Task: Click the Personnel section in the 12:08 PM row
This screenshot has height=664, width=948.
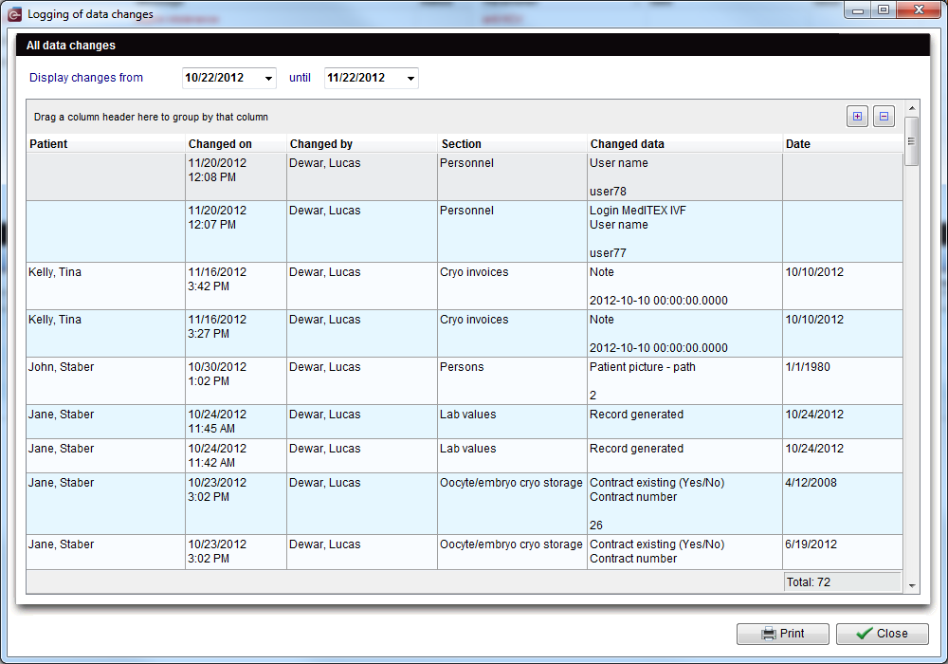Action: tap(466, 162)
